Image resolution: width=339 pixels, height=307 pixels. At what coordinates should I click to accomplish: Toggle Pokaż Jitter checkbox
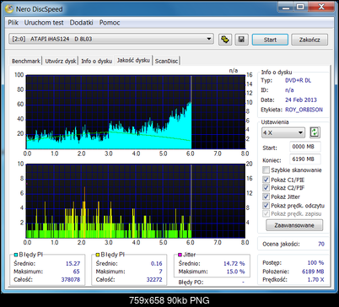[x=266, y=197]
